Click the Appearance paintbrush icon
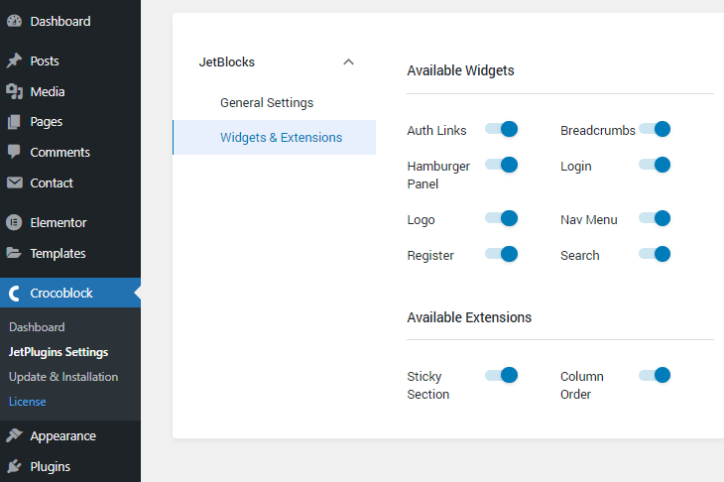 coord(14,435)
